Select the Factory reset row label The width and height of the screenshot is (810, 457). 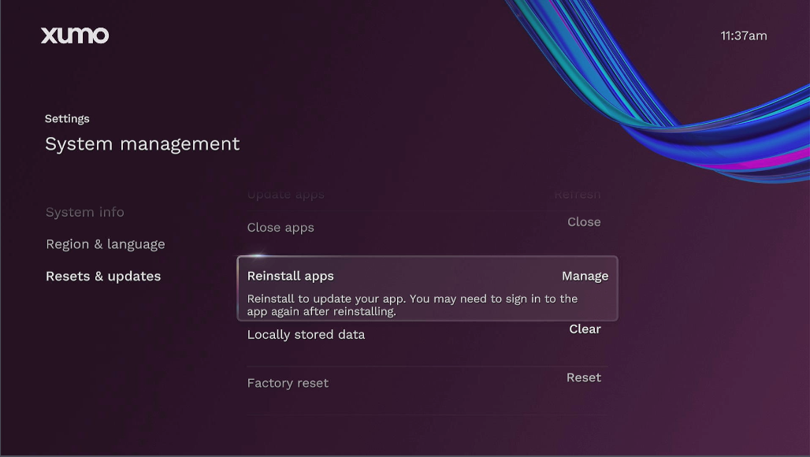[x=288, y=383]
